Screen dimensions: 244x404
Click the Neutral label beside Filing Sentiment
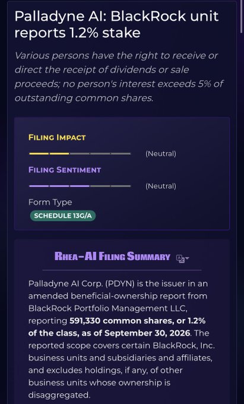point(161,186)
